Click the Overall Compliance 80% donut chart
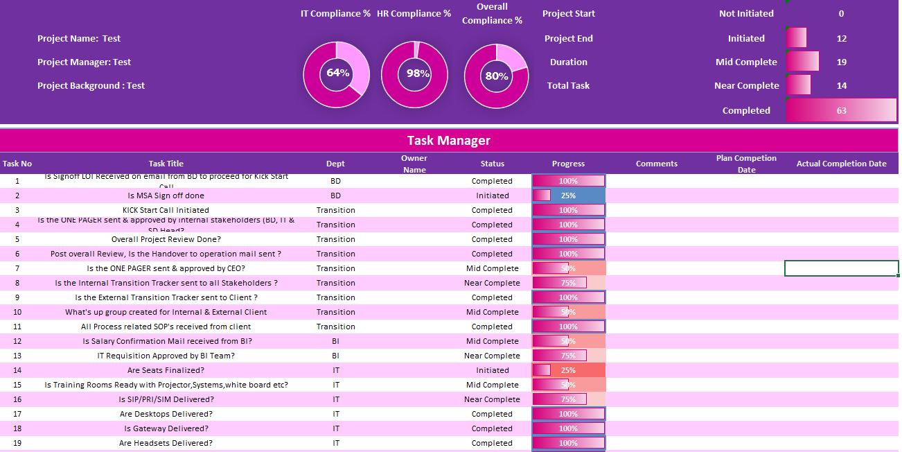 tap(496, 76)
